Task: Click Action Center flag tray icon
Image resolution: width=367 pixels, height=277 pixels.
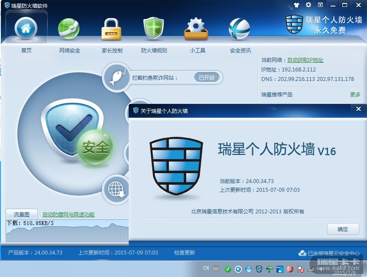Action: pyautogui.click(x=301, y=269)
